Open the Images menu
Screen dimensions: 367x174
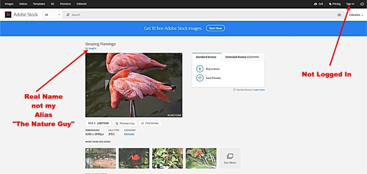coord(9,4)
